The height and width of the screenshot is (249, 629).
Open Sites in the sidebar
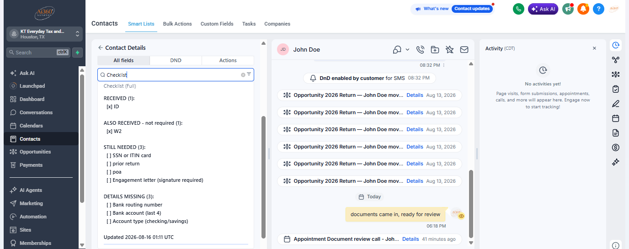pyautogui.click(x=26, y=230)
